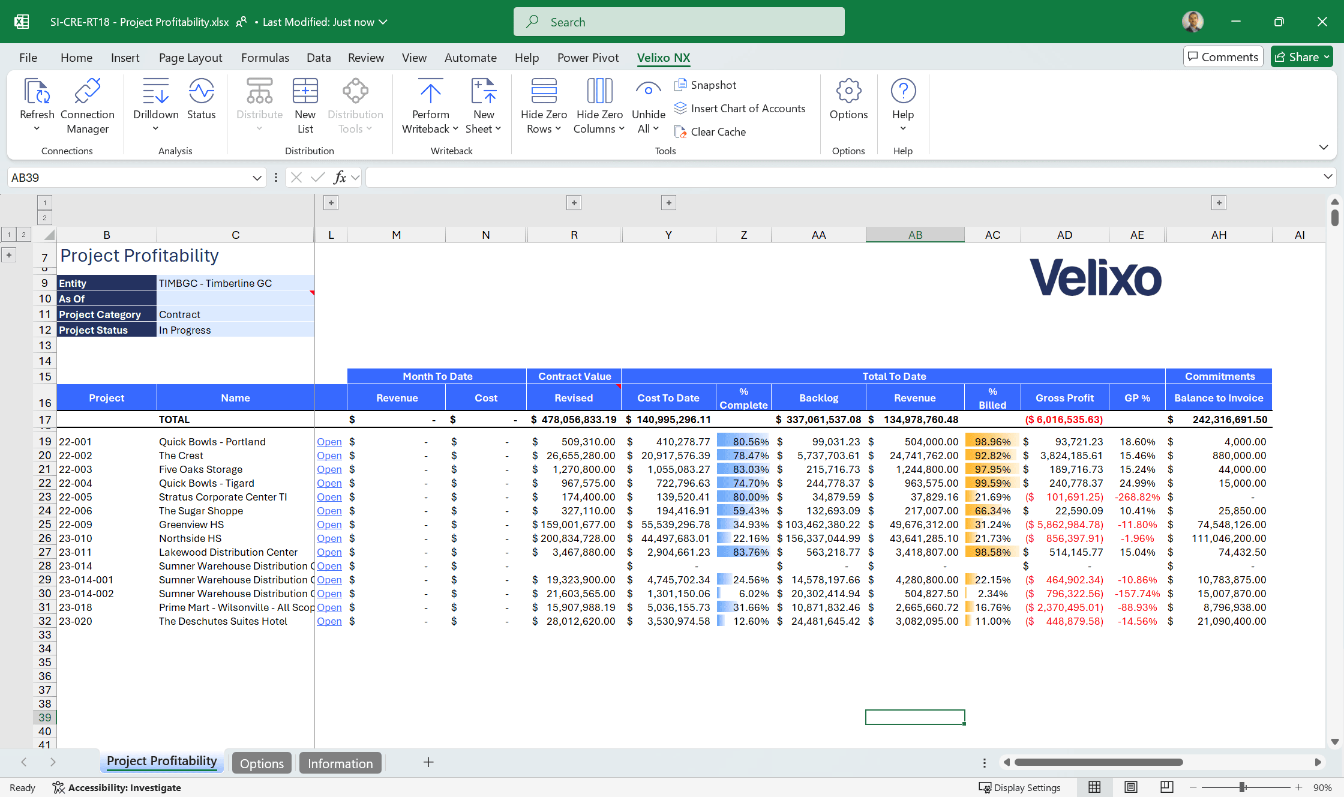Expand the formula bar
Screen dimensions: 1344x797
(1328, 177)
